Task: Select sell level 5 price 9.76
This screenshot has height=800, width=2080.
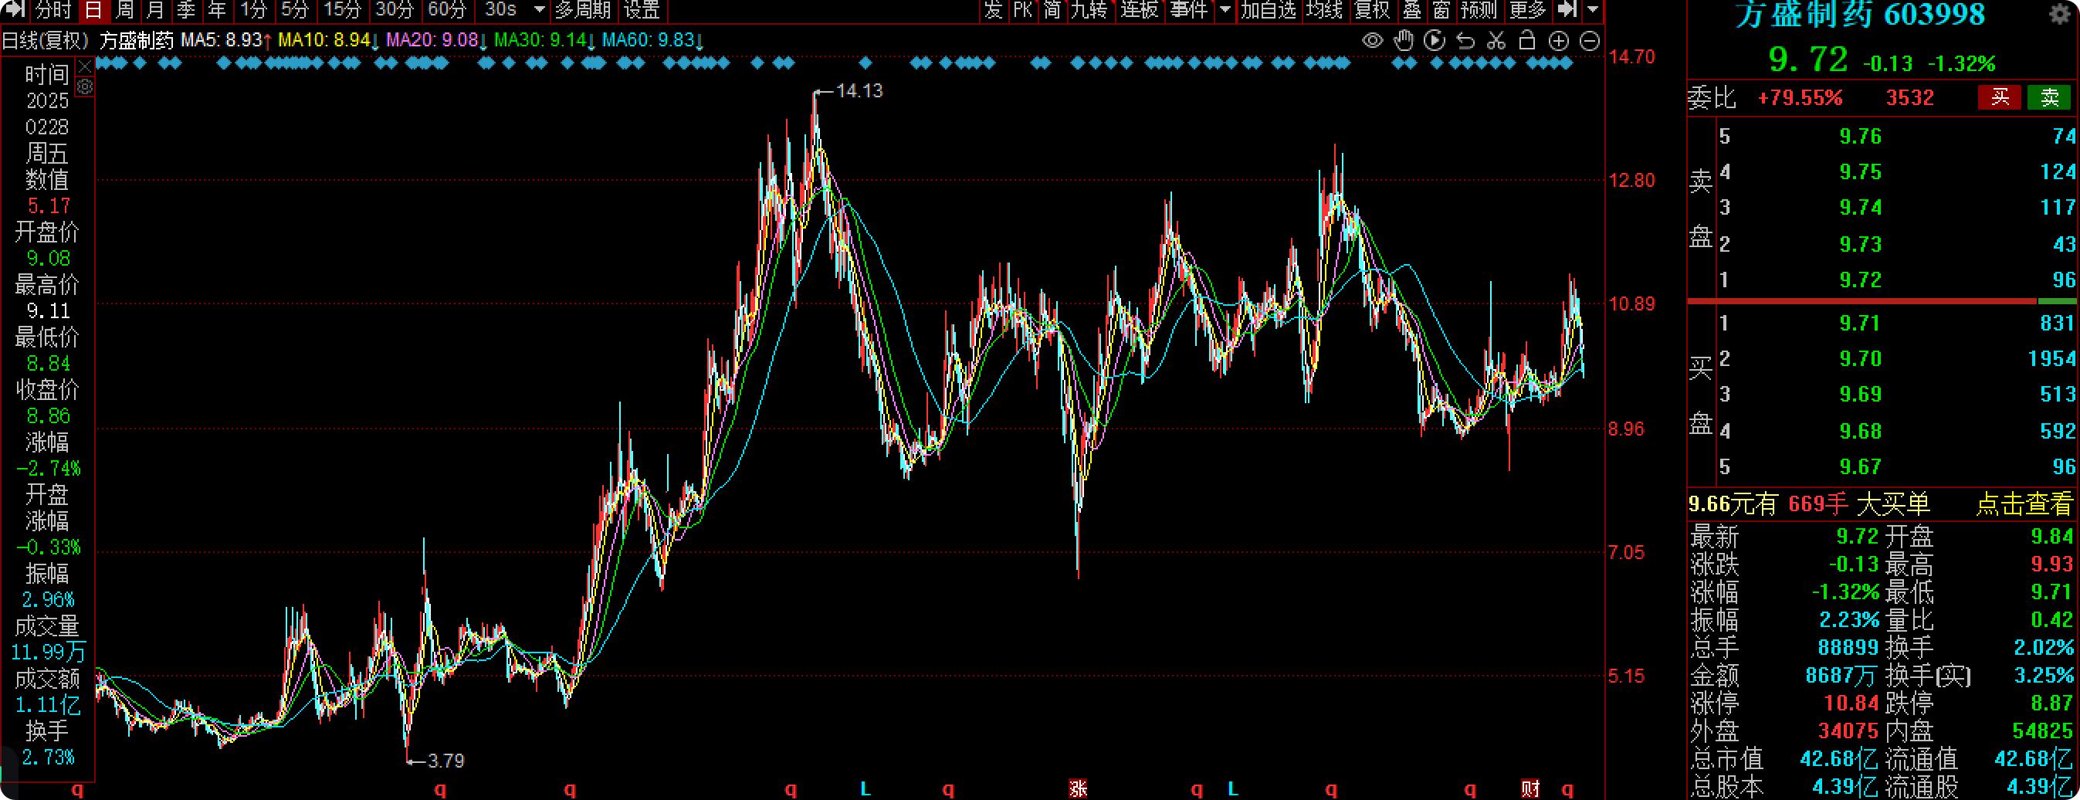Action: 1861,136
